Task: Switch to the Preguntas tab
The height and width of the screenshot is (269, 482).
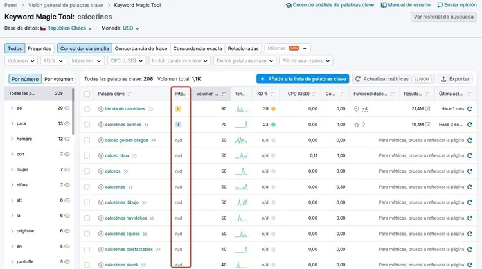Action: coord(39,48)
